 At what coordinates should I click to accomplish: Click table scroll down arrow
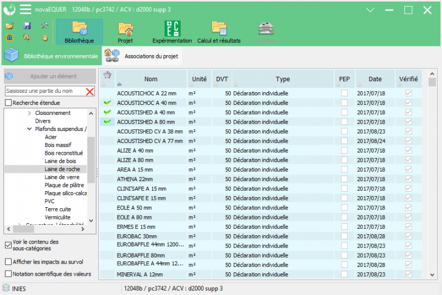(x=432, y=275)
